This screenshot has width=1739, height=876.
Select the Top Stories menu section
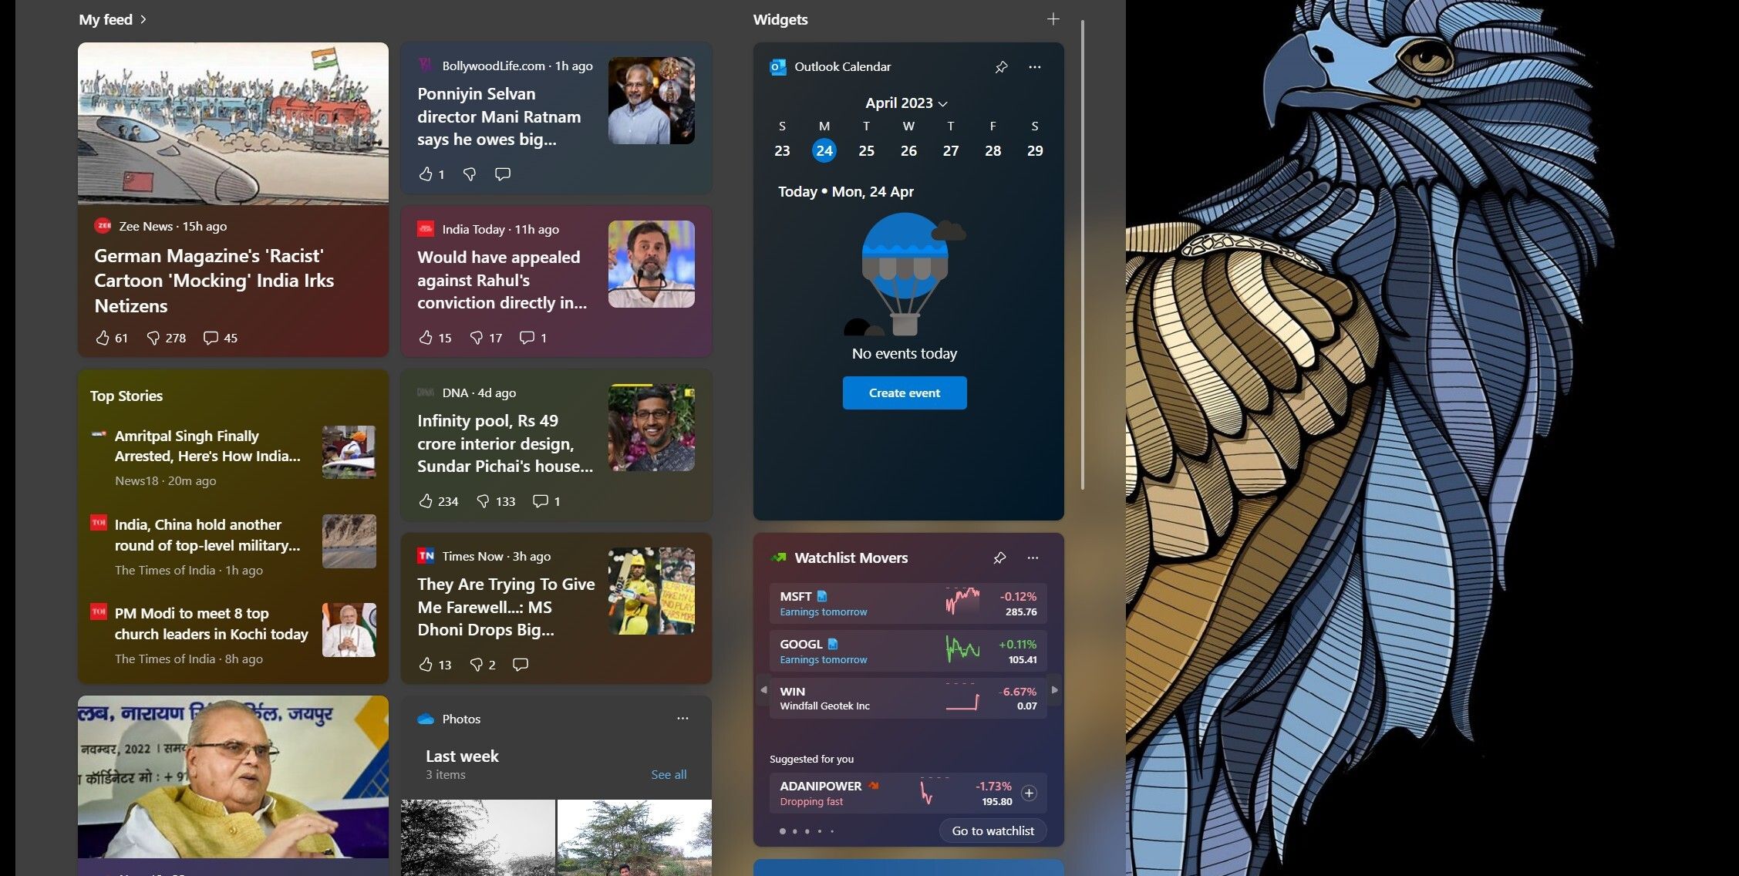[x=126, y=396]
